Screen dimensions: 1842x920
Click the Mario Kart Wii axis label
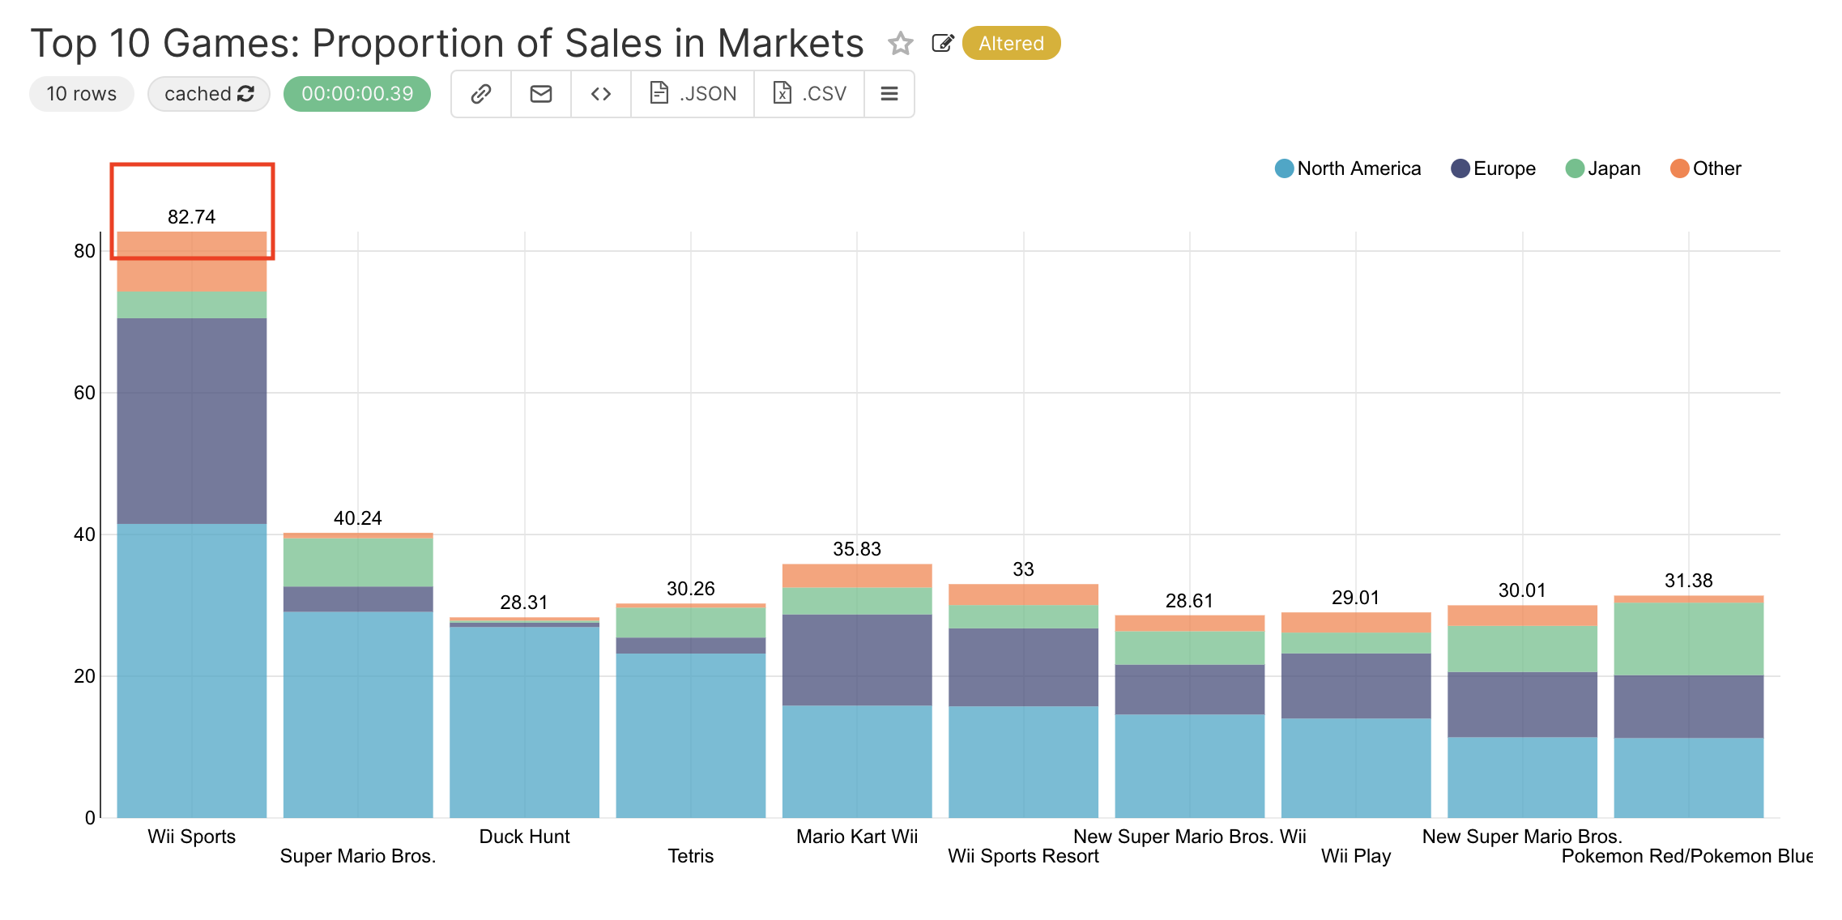pos(857,837)
